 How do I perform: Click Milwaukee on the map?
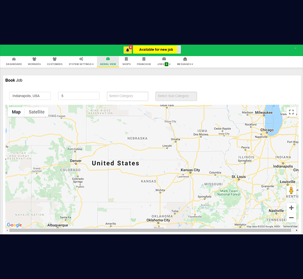coord(264,113)
